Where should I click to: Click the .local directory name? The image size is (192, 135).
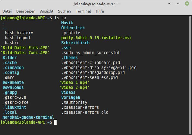pos(10,112)
